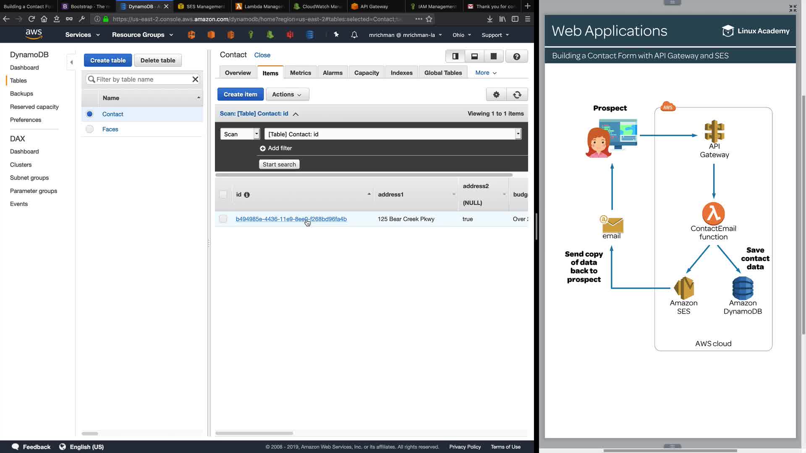Select the Faces table radio button
The image size is (806, 453).
89,129
